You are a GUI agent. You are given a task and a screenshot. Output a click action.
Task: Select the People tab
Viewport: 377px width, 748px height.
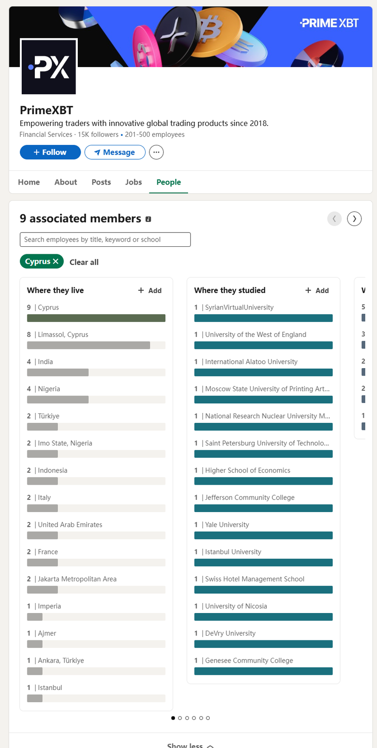[169, 182]
